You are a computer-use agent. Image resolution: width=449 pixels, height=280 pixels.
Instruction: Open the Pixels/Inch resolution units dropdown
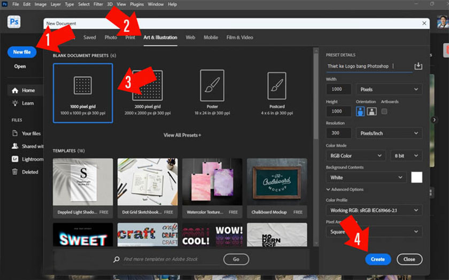(x=389, y=133)
